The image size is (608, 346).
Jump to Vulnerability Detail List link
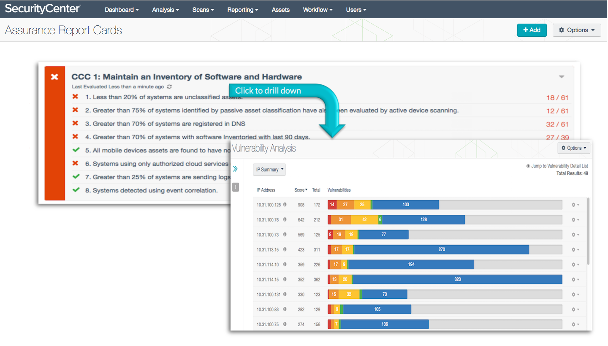click(559, 166)
